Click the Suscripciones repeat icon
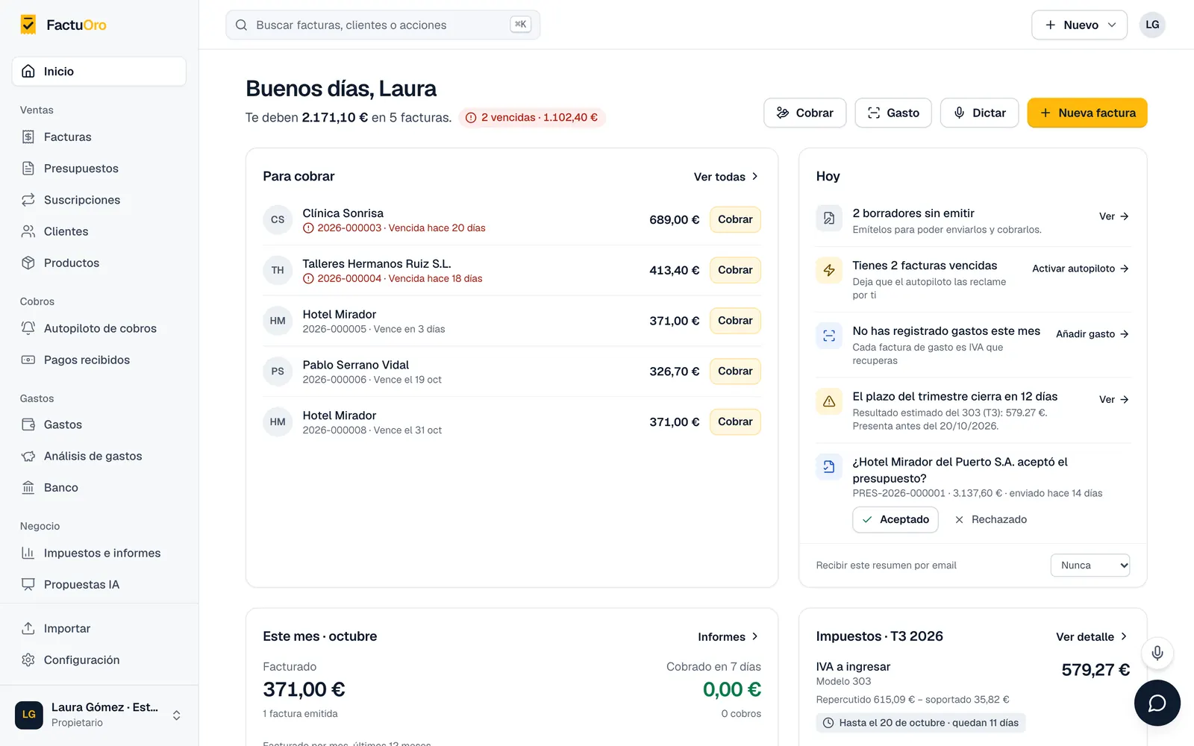This screenshot has width=1194, height=746. tap(28, 200)
